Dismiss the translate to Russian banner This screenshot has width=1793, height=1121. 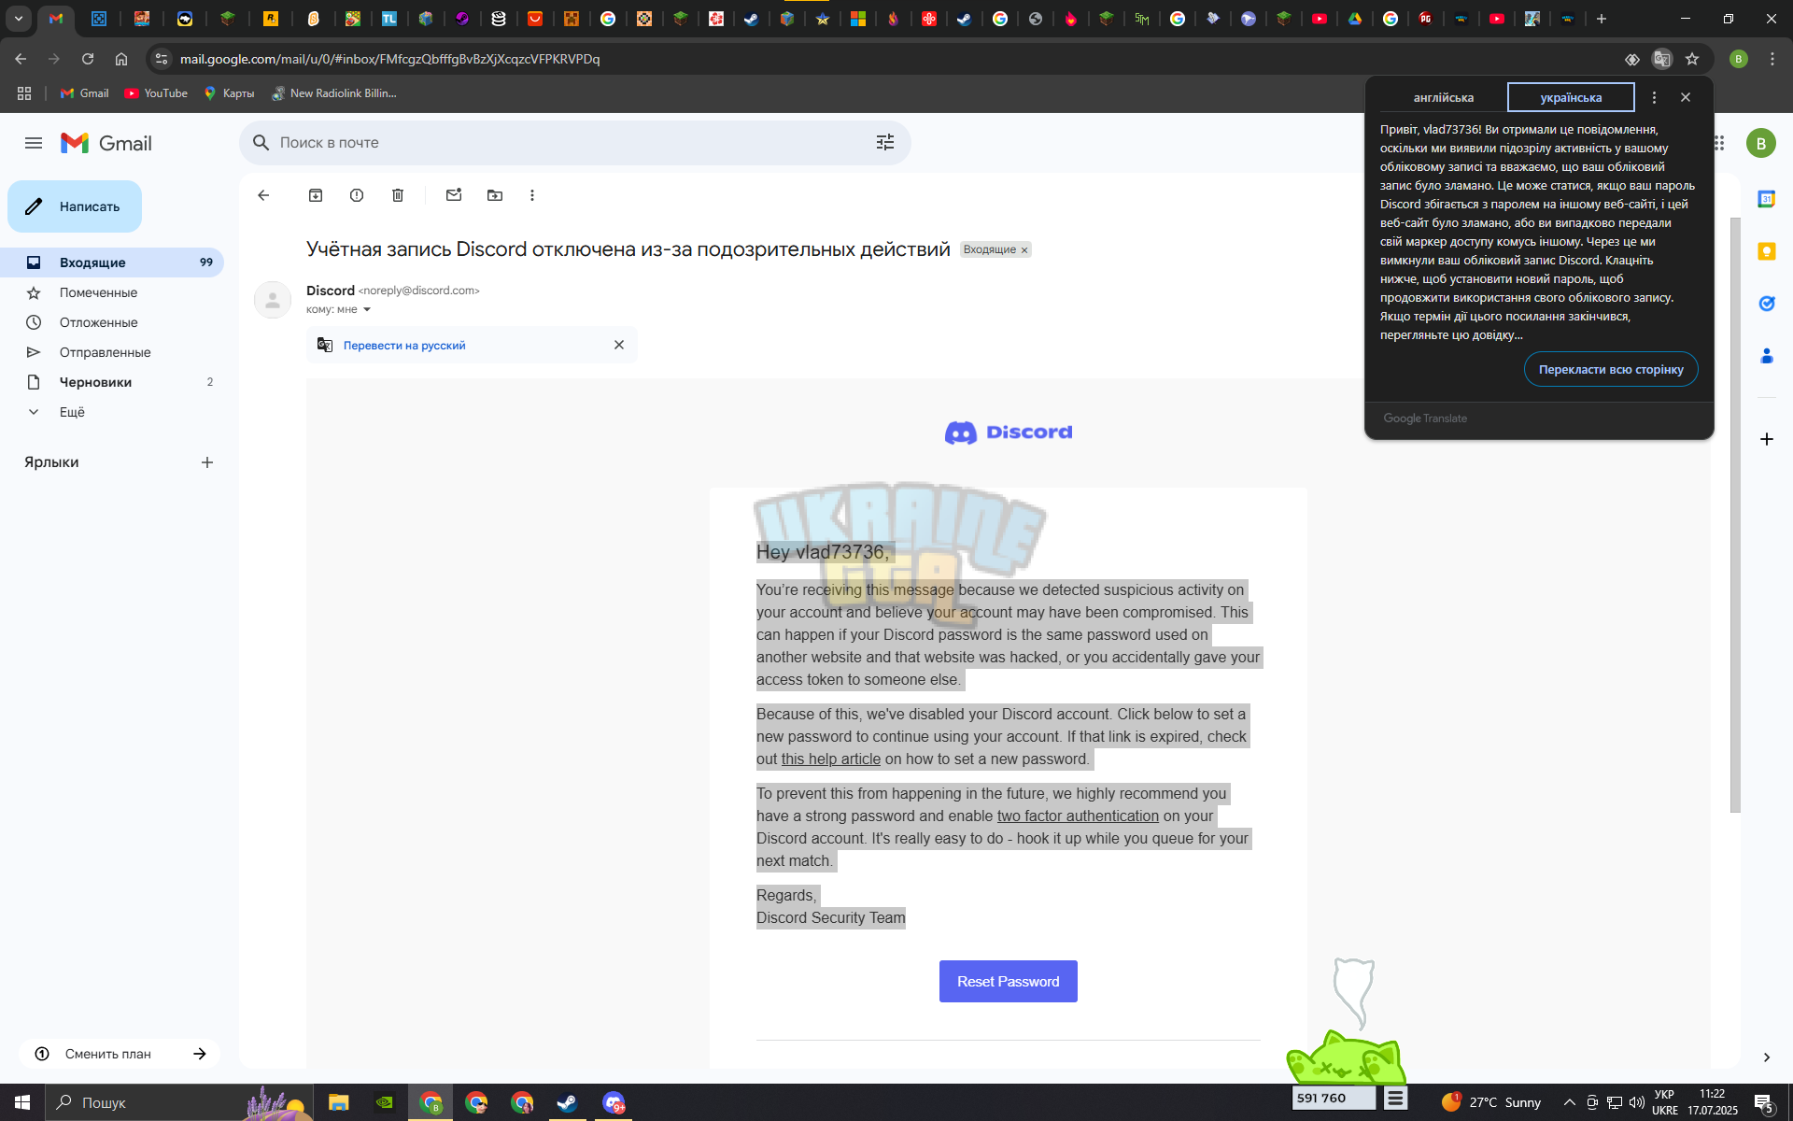point(619,345)
